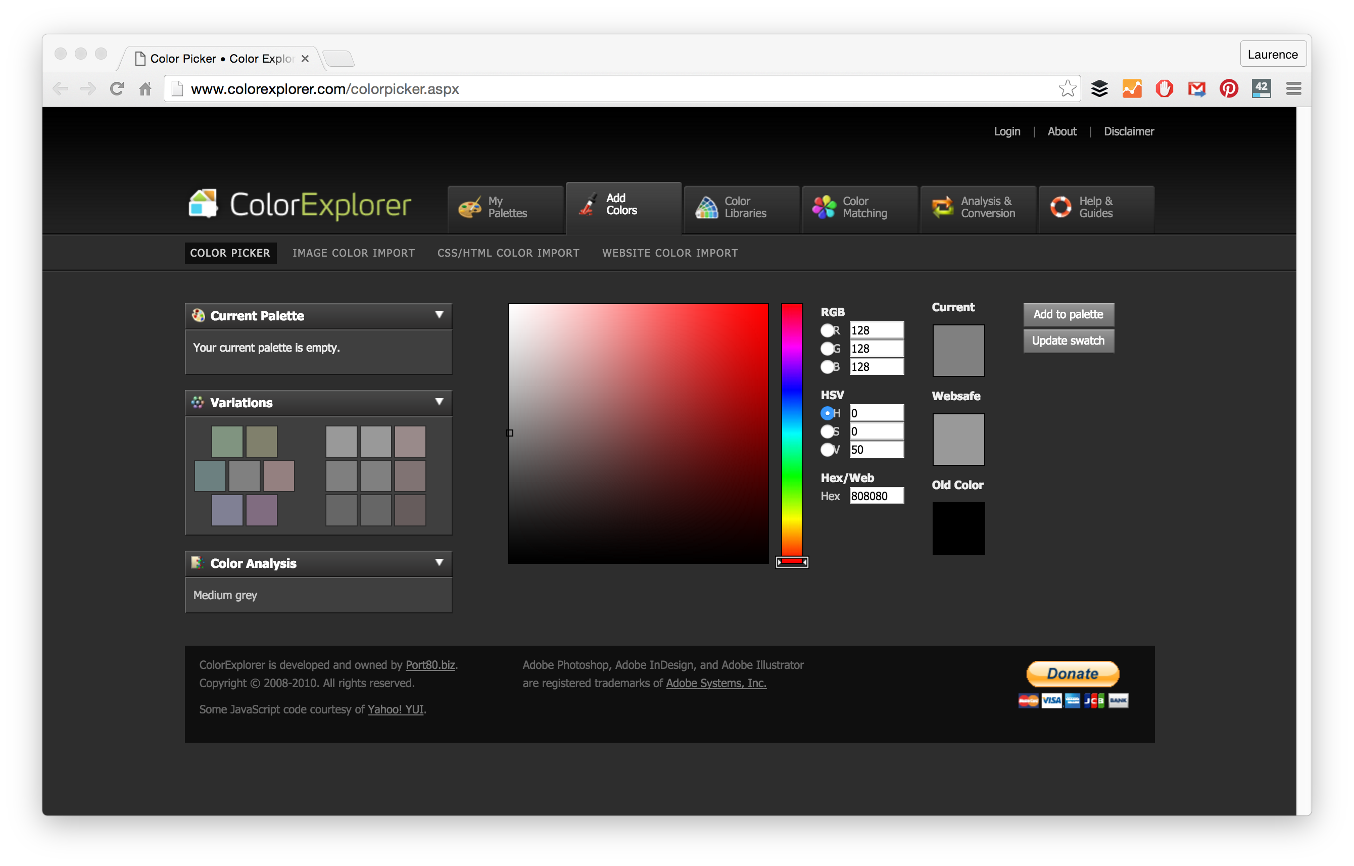Select the S radio button in HSV
The image size is (1354, 866).
tap(829, 431)
